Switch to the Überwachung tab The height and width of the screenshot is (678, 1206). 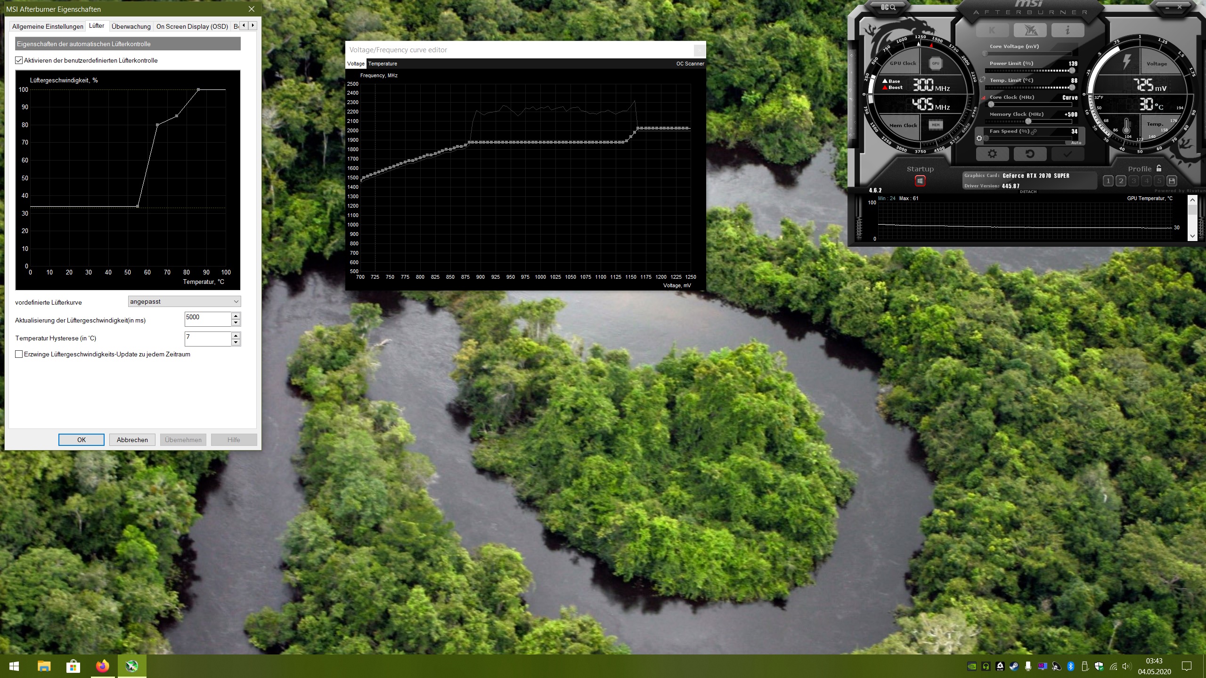point(131,26)
